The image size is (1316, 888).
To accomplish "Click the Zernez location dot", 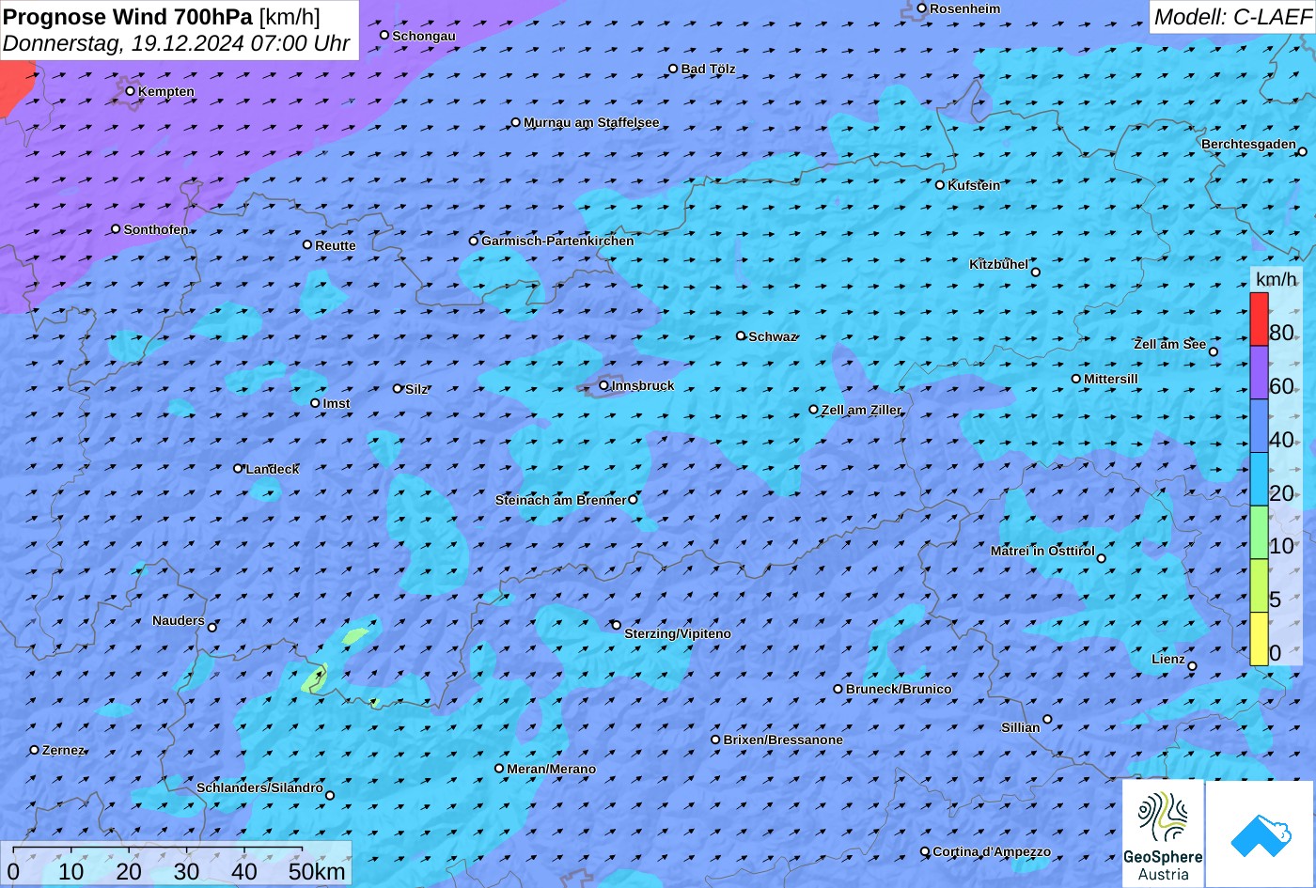I will coord(35,750).
